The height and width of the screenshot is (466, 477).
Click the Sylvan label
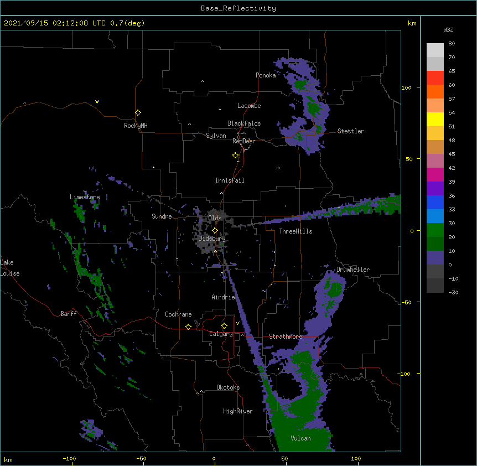216,136
